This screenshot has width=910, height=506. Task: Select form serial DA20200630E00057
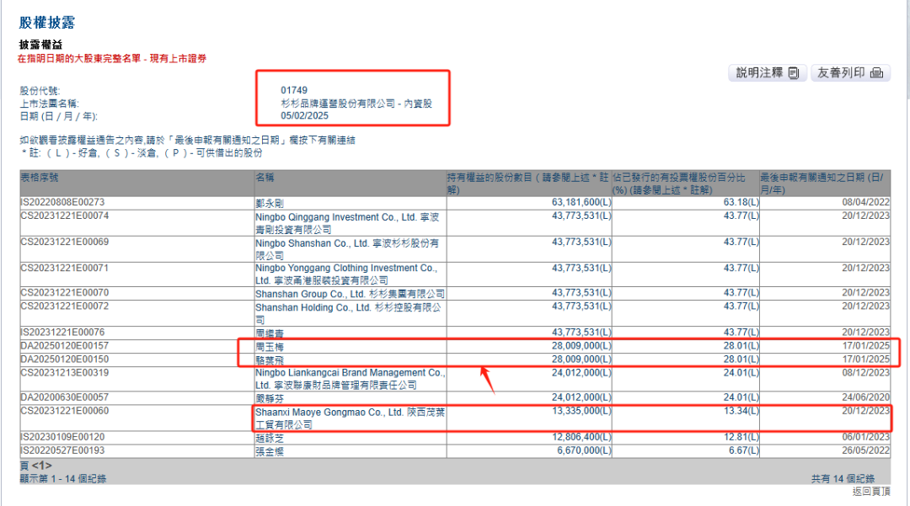[x=64, y=397]
